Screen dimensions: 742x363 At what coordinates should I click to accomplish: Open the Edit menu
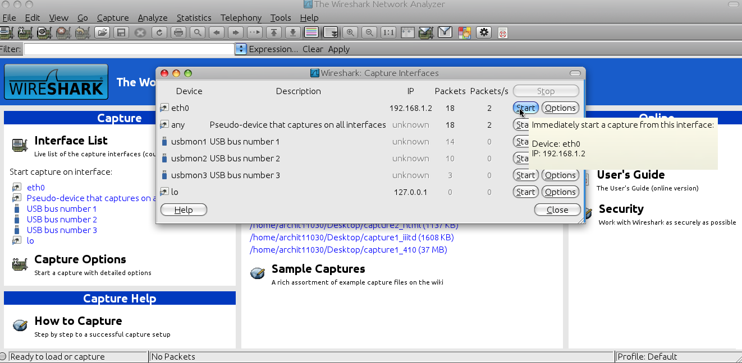point(33,18)
